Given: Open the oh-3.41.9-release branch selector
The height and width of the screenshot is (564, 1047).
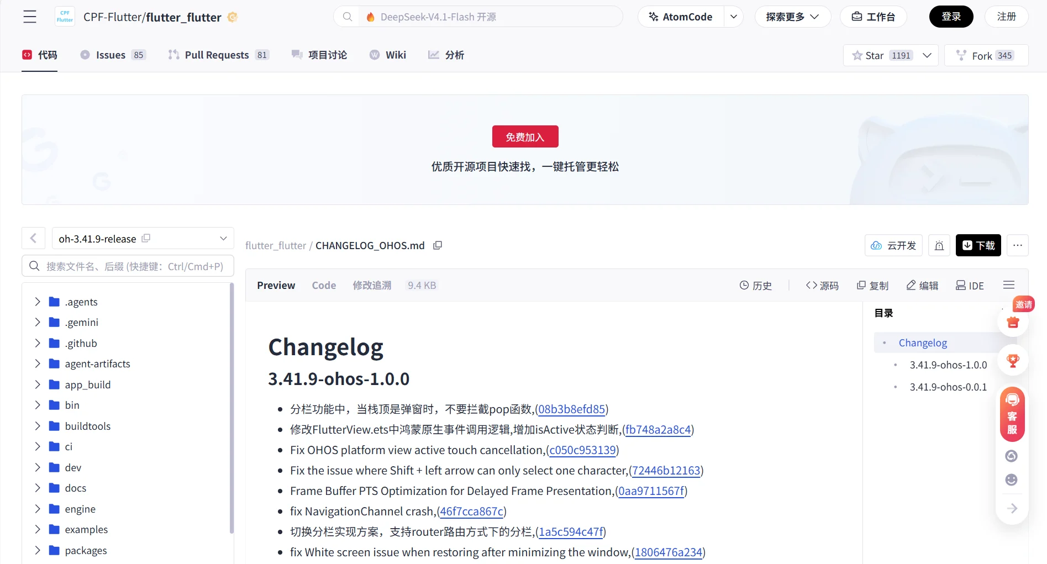Looking at the screenshot, I should (143, 238).
